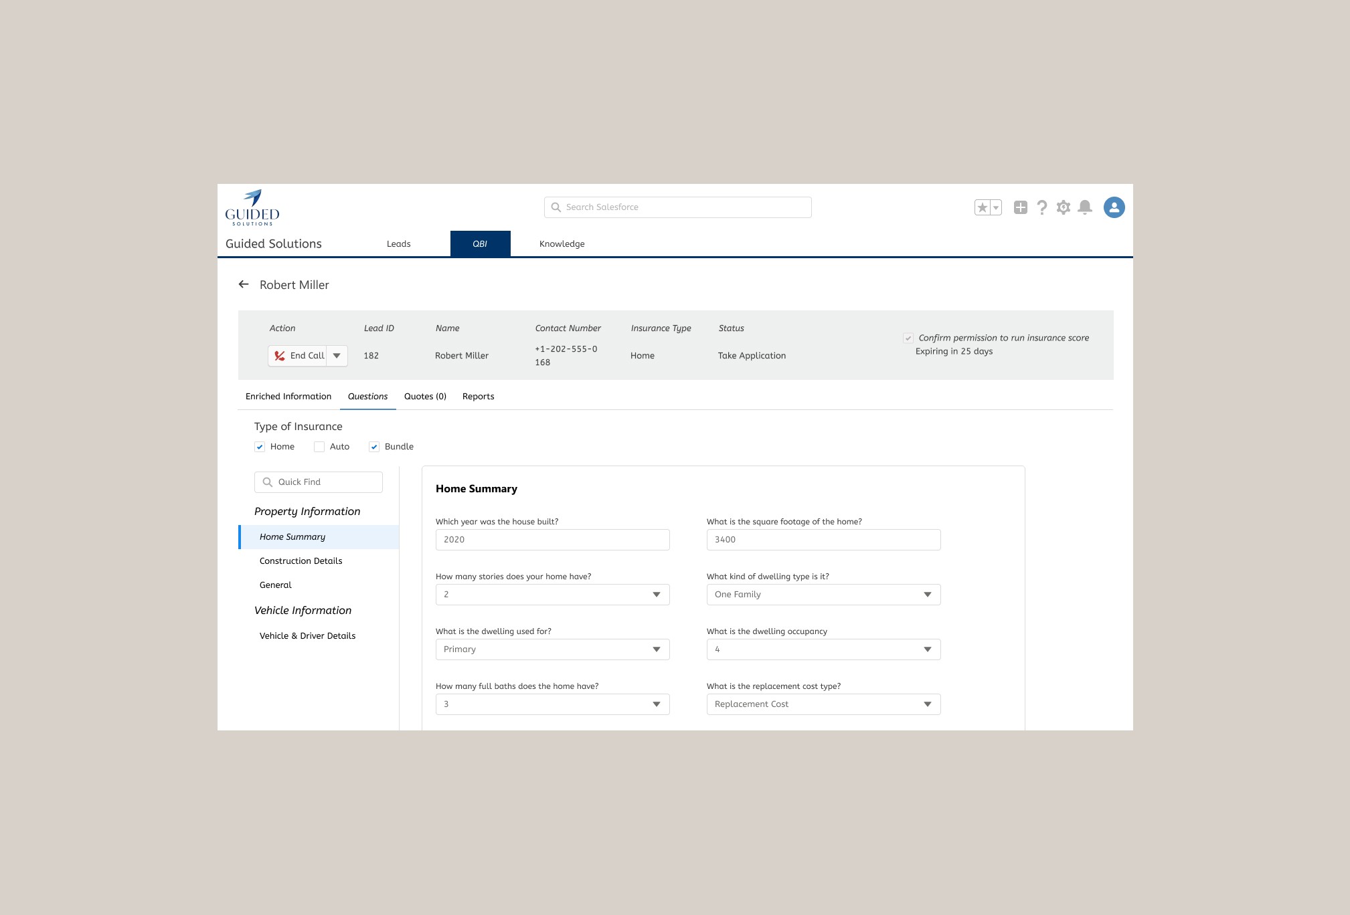Image resolution: width=1350 pixels, height=915 pixels.
Task: Click the global actions plus icon
Action: click(1020, 208)
